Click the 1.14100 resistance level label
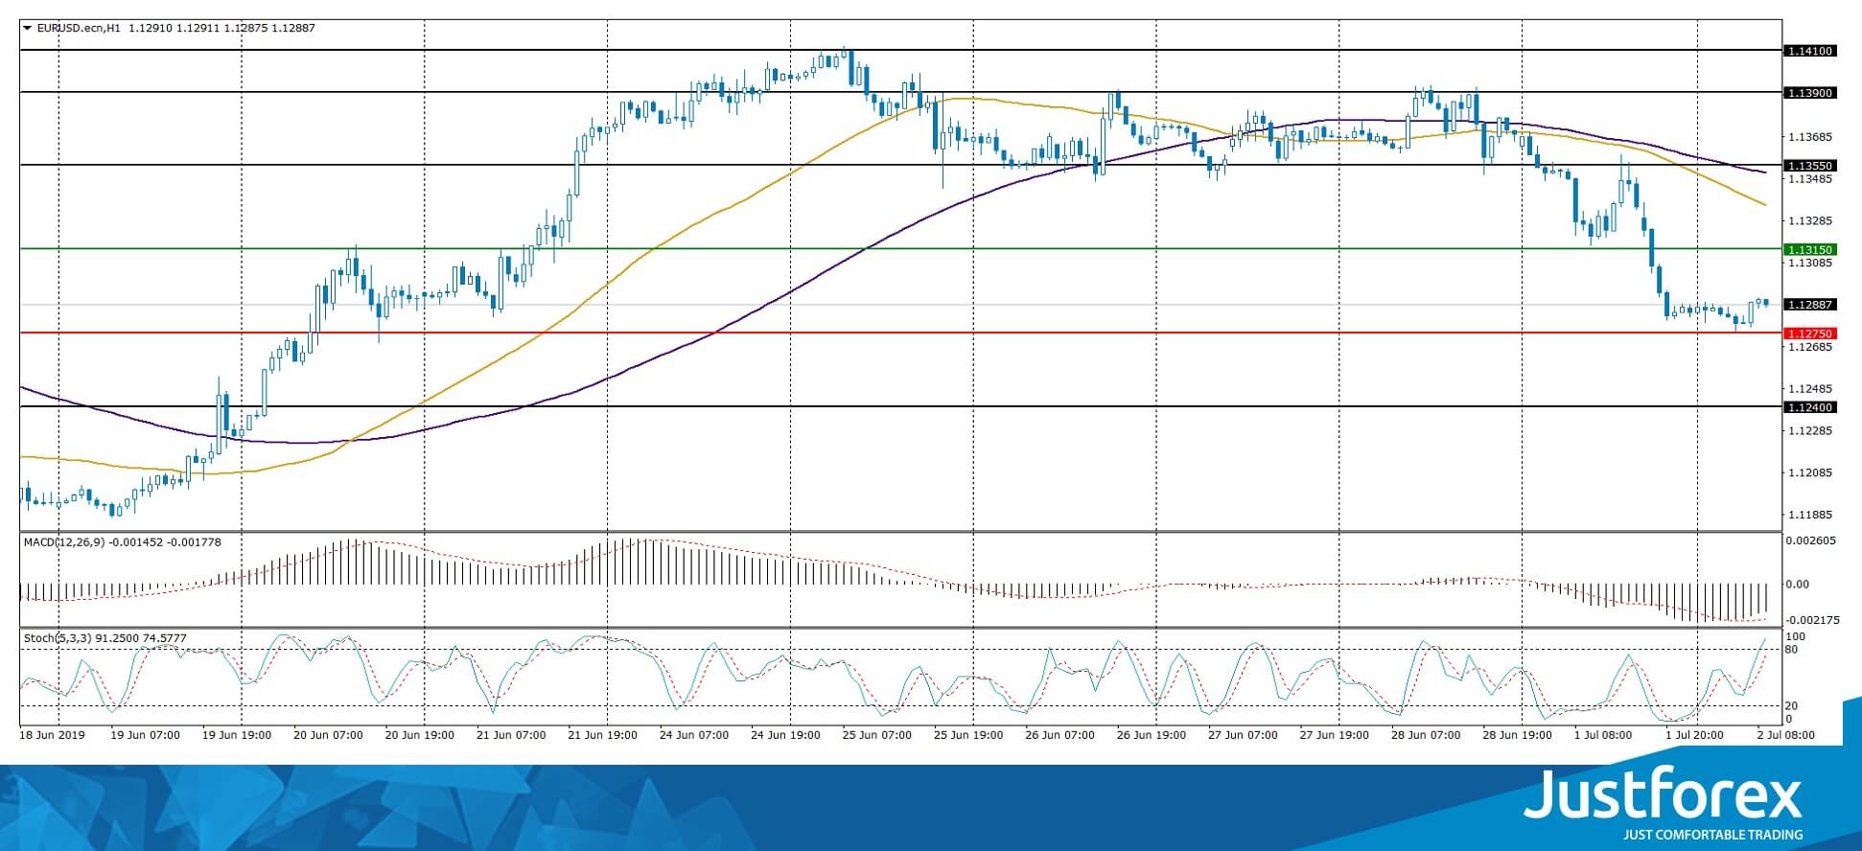The height and width of the screenshot is (851, 1862). click(x=1810, y=51)
